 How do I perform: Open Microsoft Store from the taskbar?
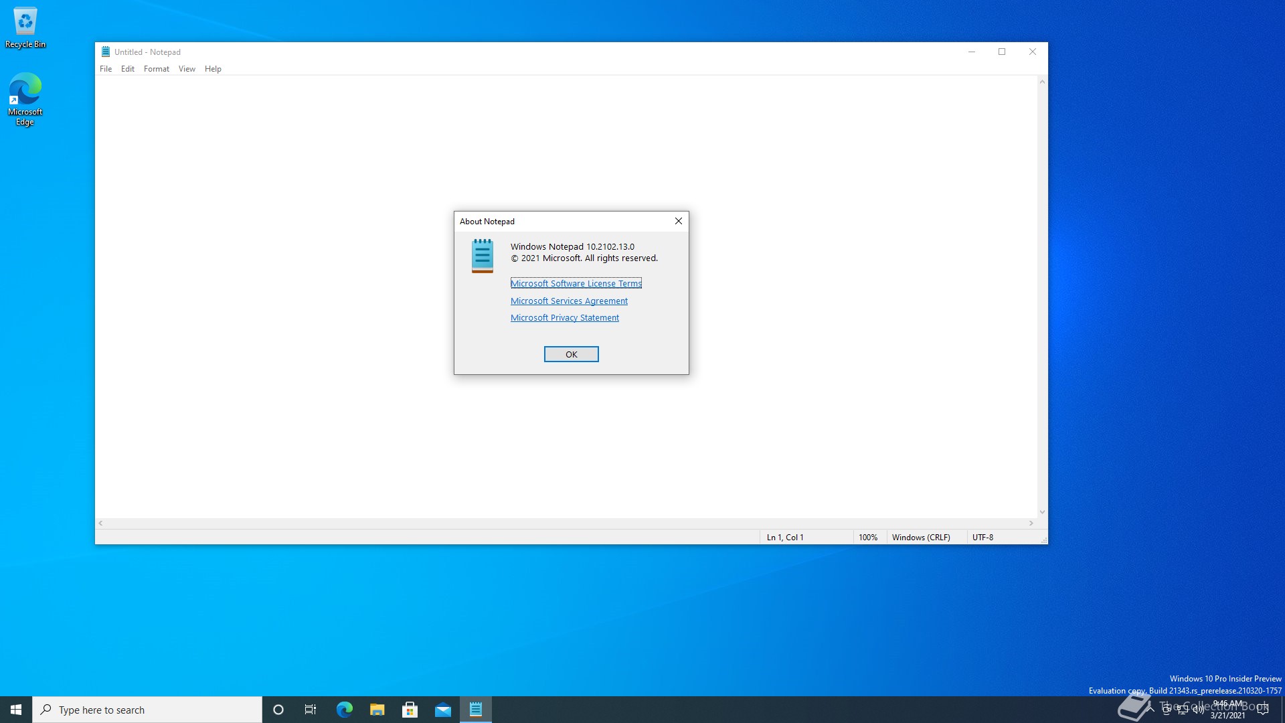pos(410,710)
